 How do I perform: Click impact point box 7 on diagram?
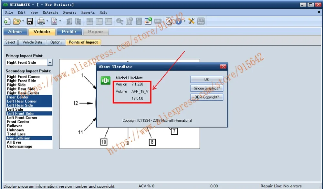pyautogui.click(x=174, y=131)
